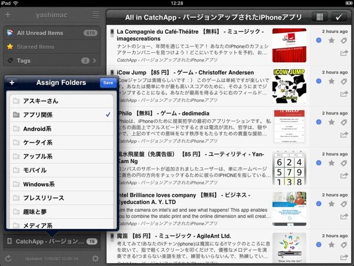Share the La Compagnie du Café-Théâtre article
354x266 pixels.
pyautogui.click(x=344, y=53)
